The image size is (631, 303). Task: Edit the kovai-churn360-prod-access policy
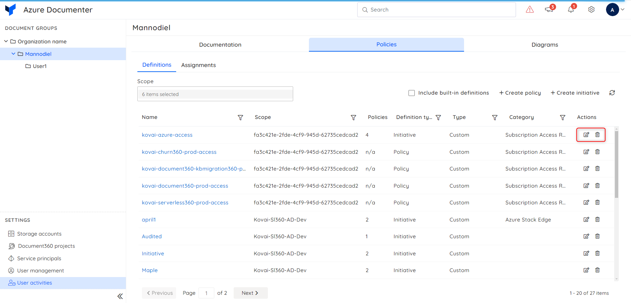click(586, 152)
